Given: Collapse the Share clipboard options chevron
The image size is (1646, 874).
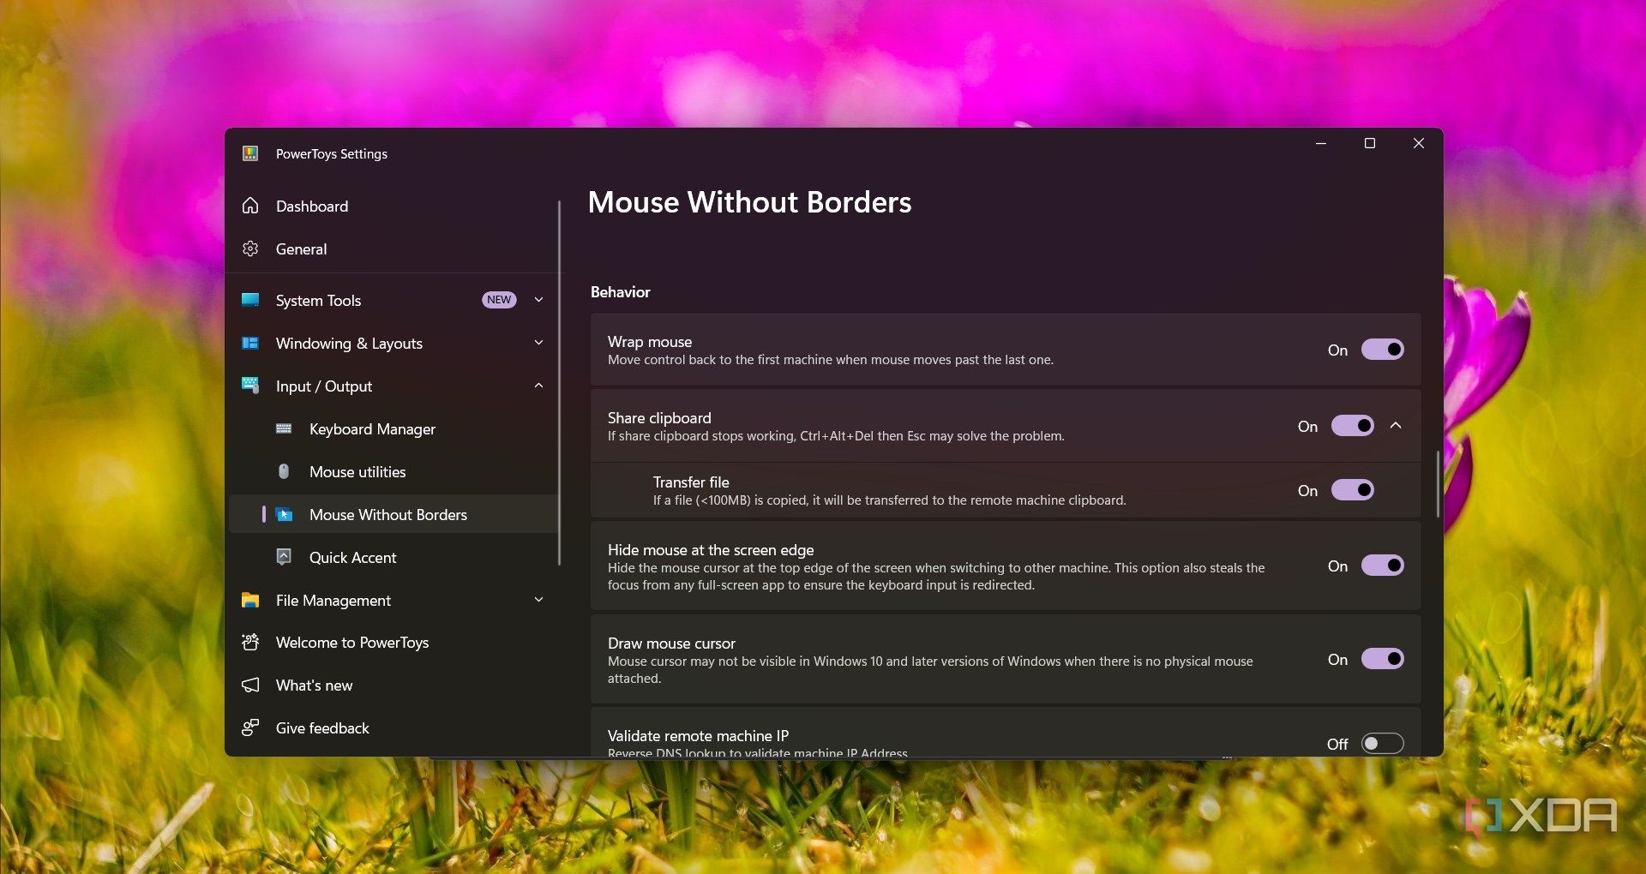Looking at the screenshot, I should [x=1396, y=426].
